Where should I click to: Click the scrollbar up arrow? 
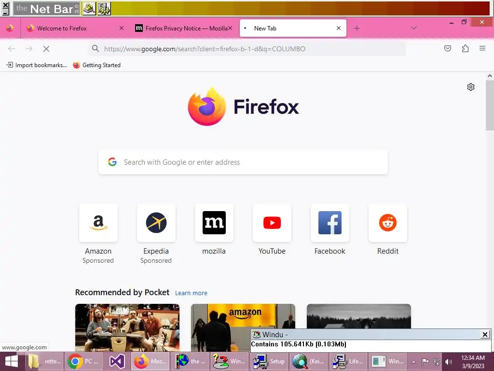(490, 76)
